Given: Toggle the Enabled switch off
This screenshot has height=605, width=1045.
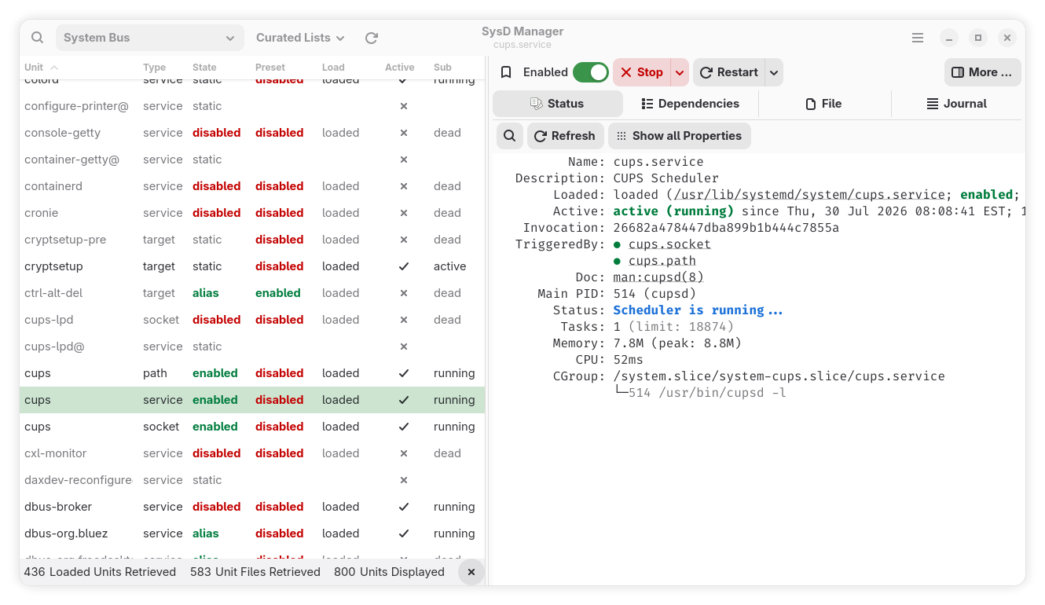Looking at the screenshot, I should pyautogui.click(x=591, y=72).
